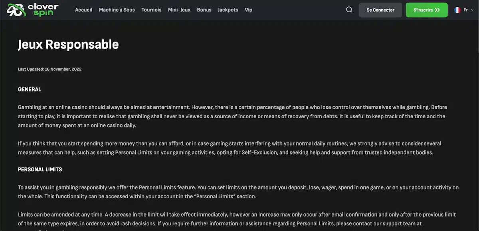Select the Mini-Jeux menu item
This screenshot has width=479, height=231.
tap(179, 10)
